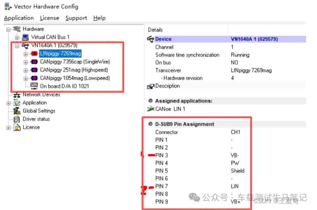
Task: Click the Hardware root icon
Action: pos(17,29)
